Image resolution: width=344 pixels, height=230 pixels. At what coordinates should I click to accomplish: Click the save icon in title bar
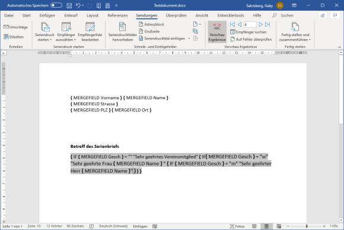pos(69,5)
